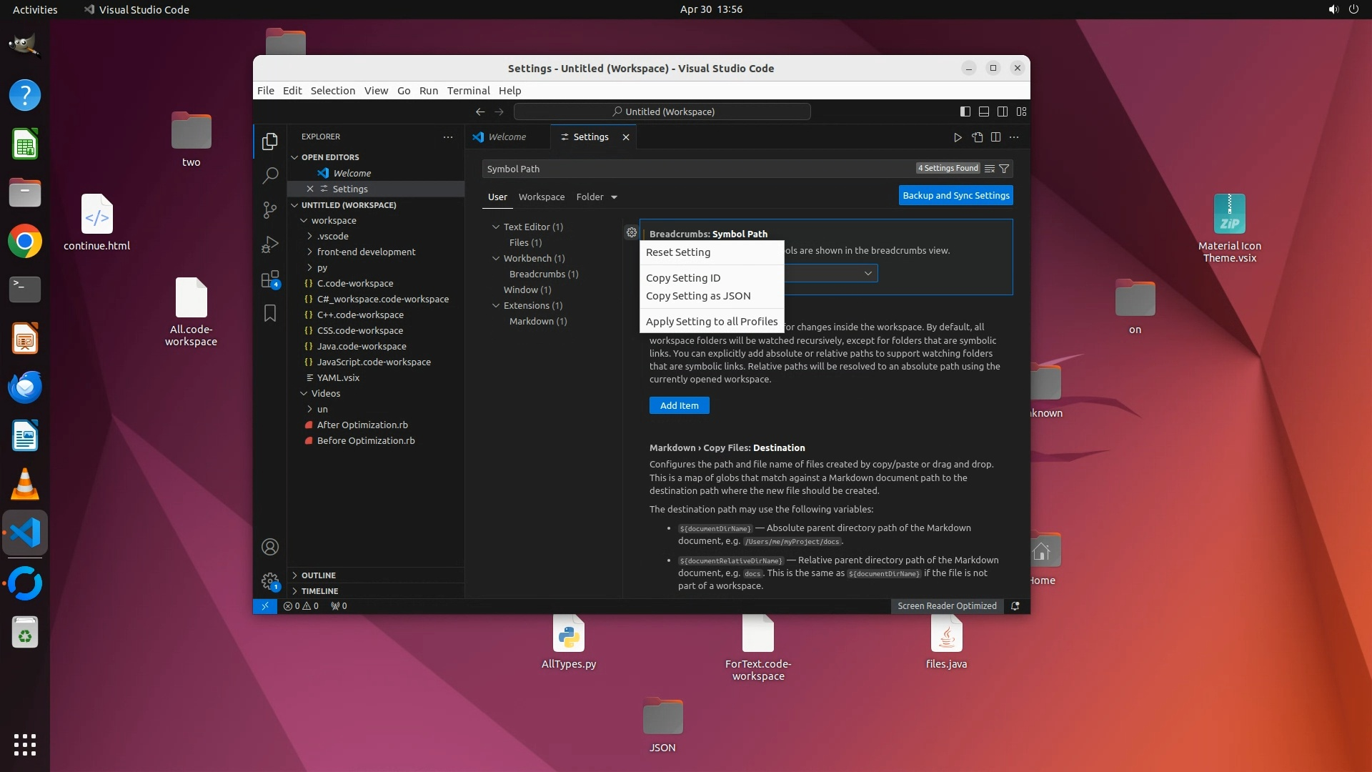Screen dimensions: 1372x772
Task: Open the Symbol Path dropdown
Action: [x=868, y=273]
